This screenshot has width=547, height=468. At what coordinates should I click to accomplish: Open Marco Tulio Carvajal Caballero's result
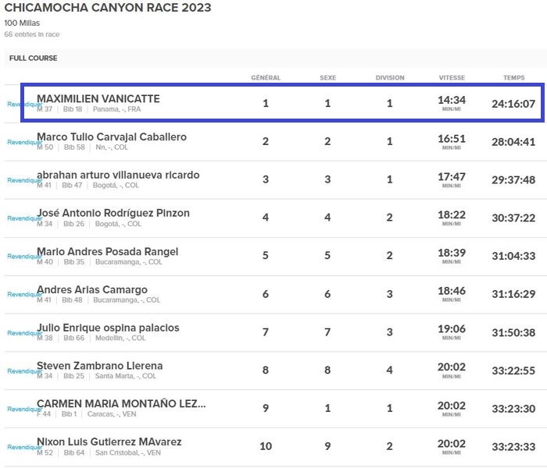[112, 137]
